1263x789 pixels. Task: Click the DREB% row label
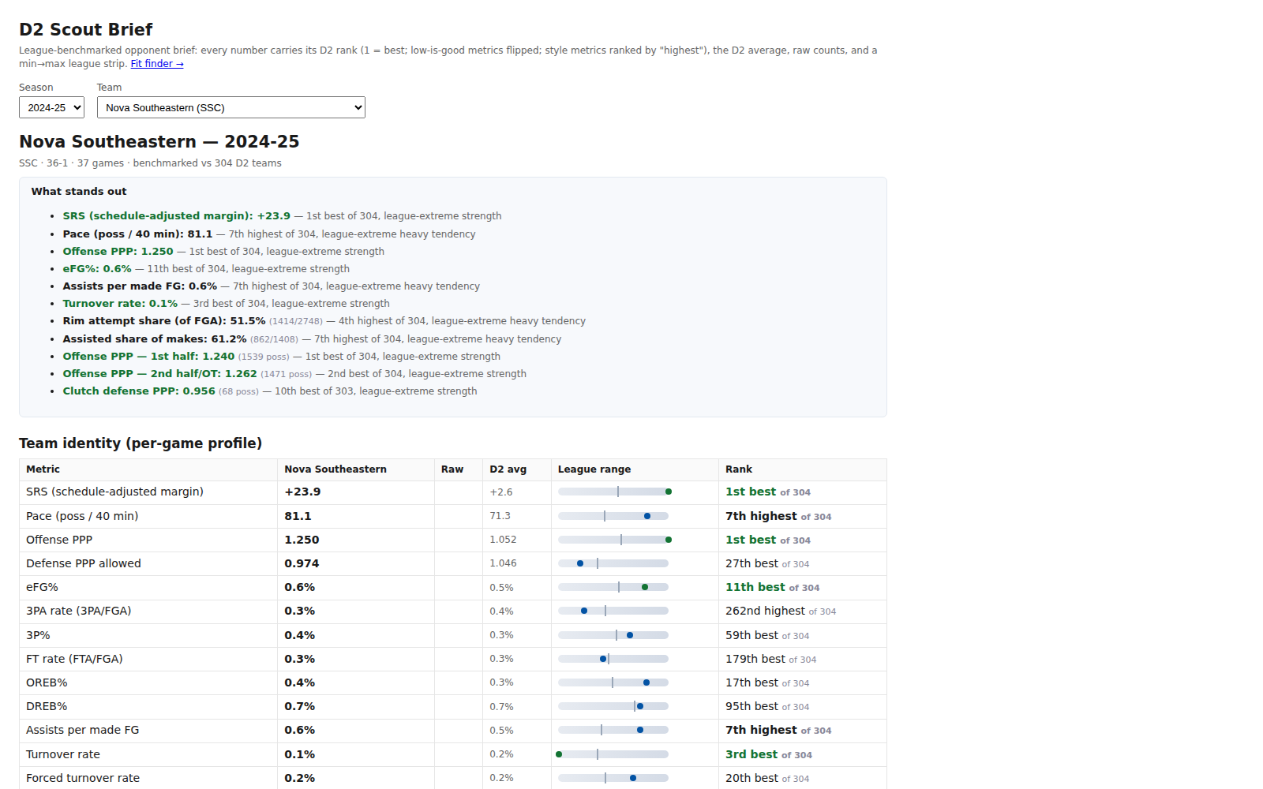point(47,707)
